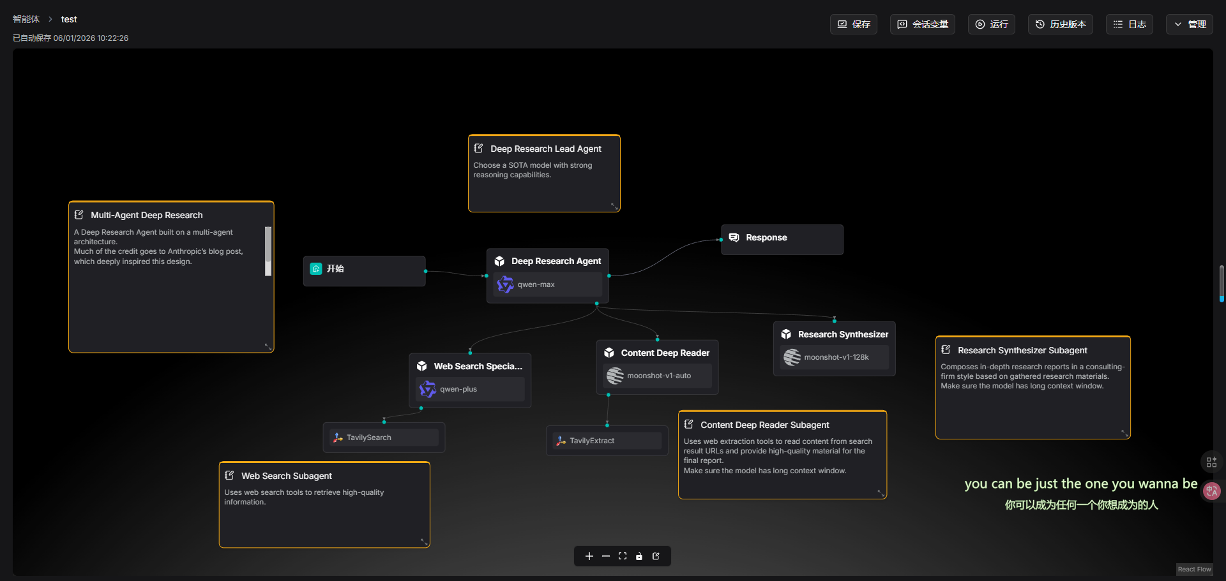Viewport: 1226px width, 581px height.
Task: Zoom out with the minus icon
Action: [605, 556]
